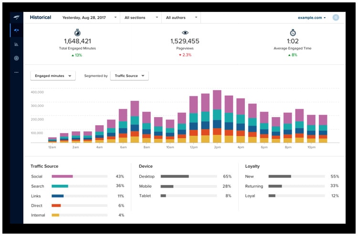Open the target goals sidebar icon
Viewport: 358px width, 236px height.
point(16,58)
